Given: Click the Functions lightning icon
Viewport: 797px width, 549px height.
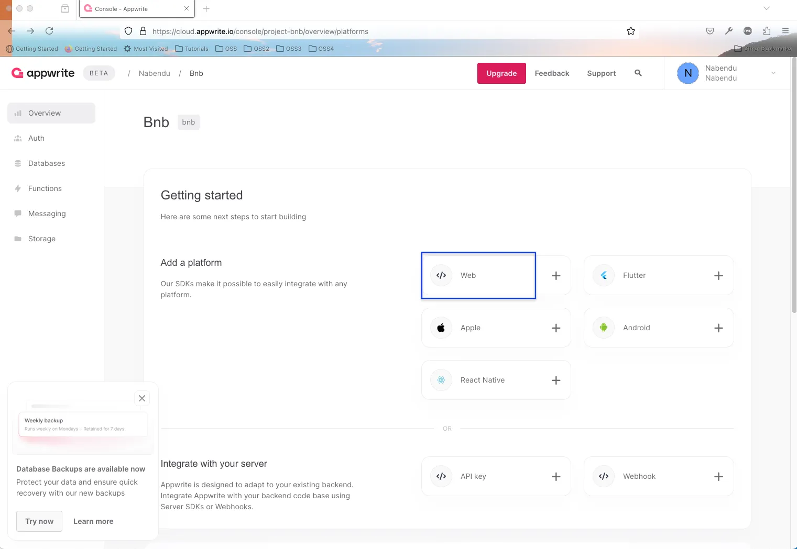Looking at the screenshot, I should [18, 188].
